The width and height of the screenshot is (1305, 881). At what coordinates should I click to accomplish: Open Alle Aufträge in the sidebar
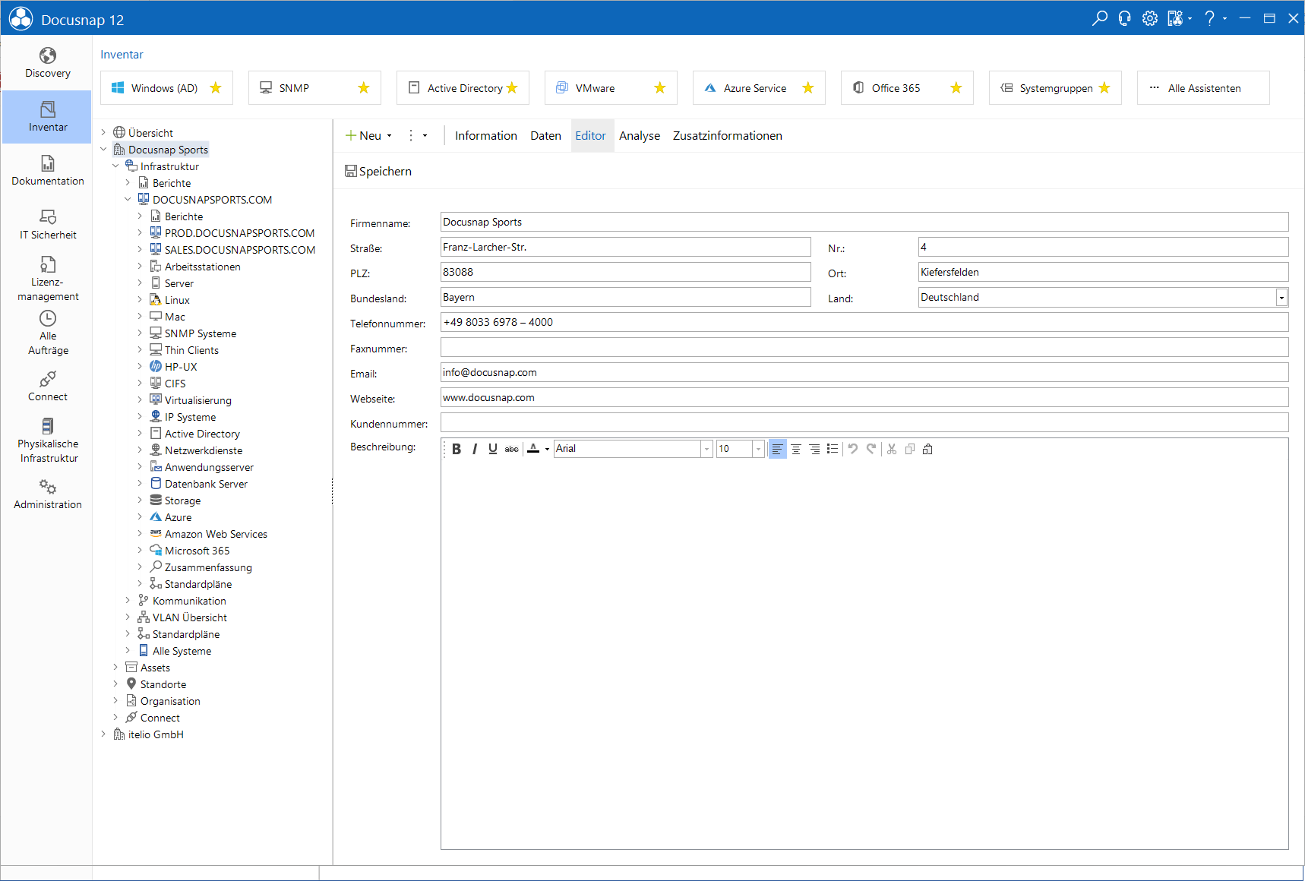tap(47, 333)
